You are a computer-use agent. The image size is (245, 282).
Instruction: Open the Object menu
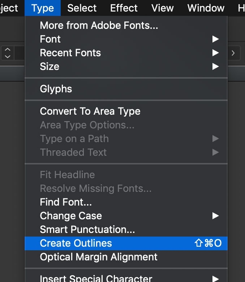9,8
